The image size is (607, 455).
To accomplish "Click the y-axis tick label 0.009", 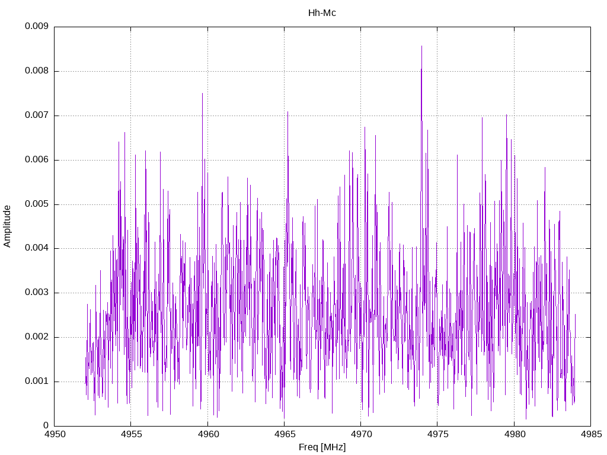I will coord(37,26).
